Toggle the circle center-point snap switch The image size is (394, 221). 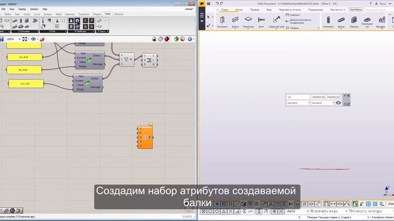(x=217, y=211)
